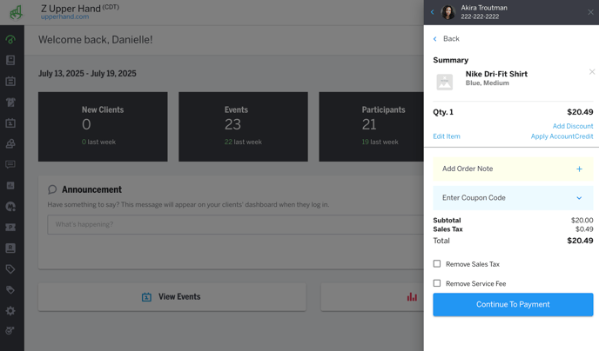Click the Events stat card
The height and width of the screenshot is (351, 599).
(x=243, y=127)
